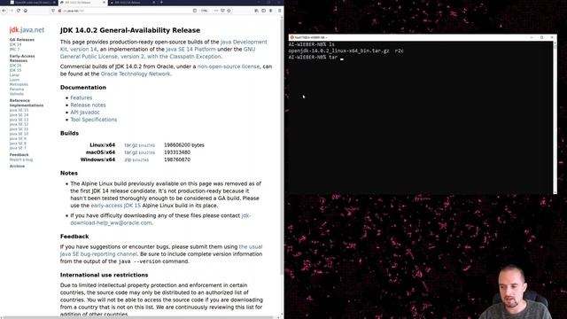Download the Windows/x64 zip build
Viewport: 567px width, 319px height.
[x=128, y=159]
